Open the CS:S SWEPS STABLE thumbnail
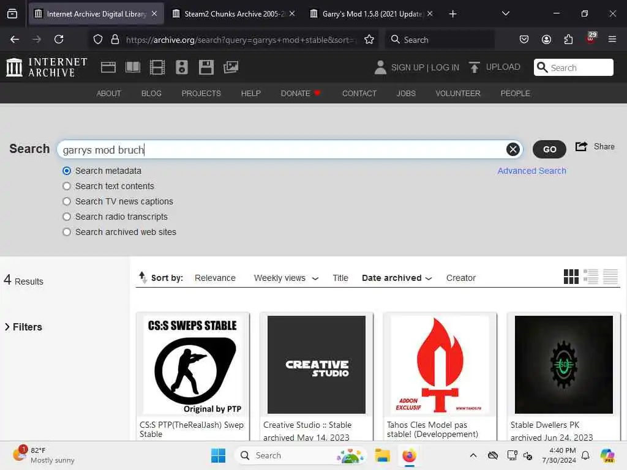 [192, 365]
